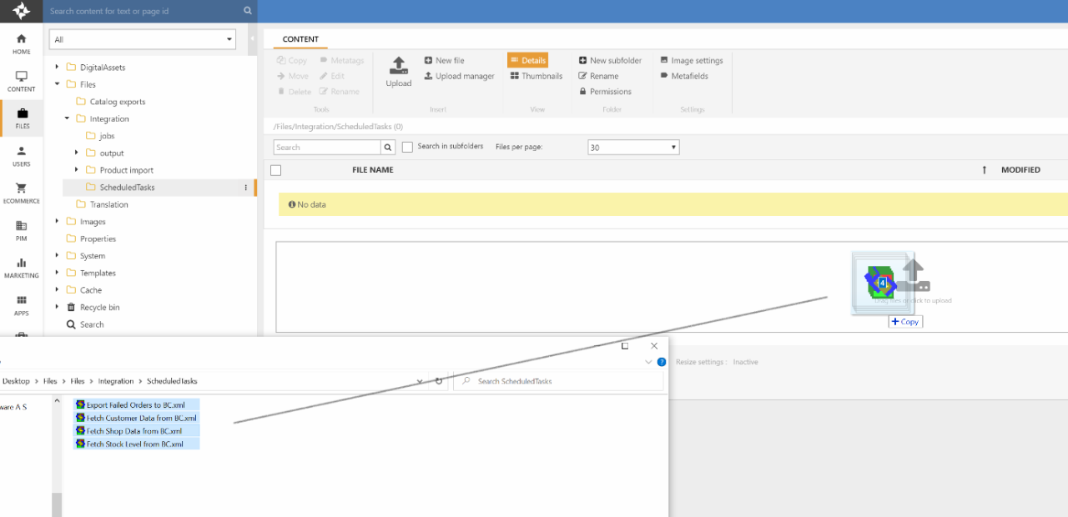Open the Files per page dropdown
The width and height of the screenshot is (1068, 517).
633,148
